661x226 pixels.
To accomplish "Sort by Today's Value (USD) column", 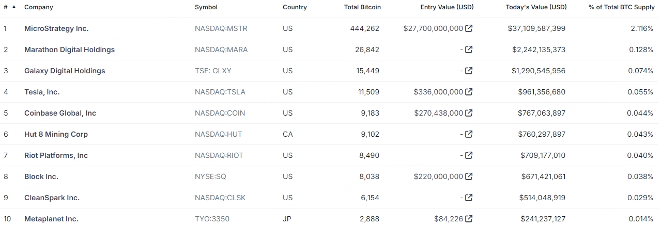I will coord(535,7).
